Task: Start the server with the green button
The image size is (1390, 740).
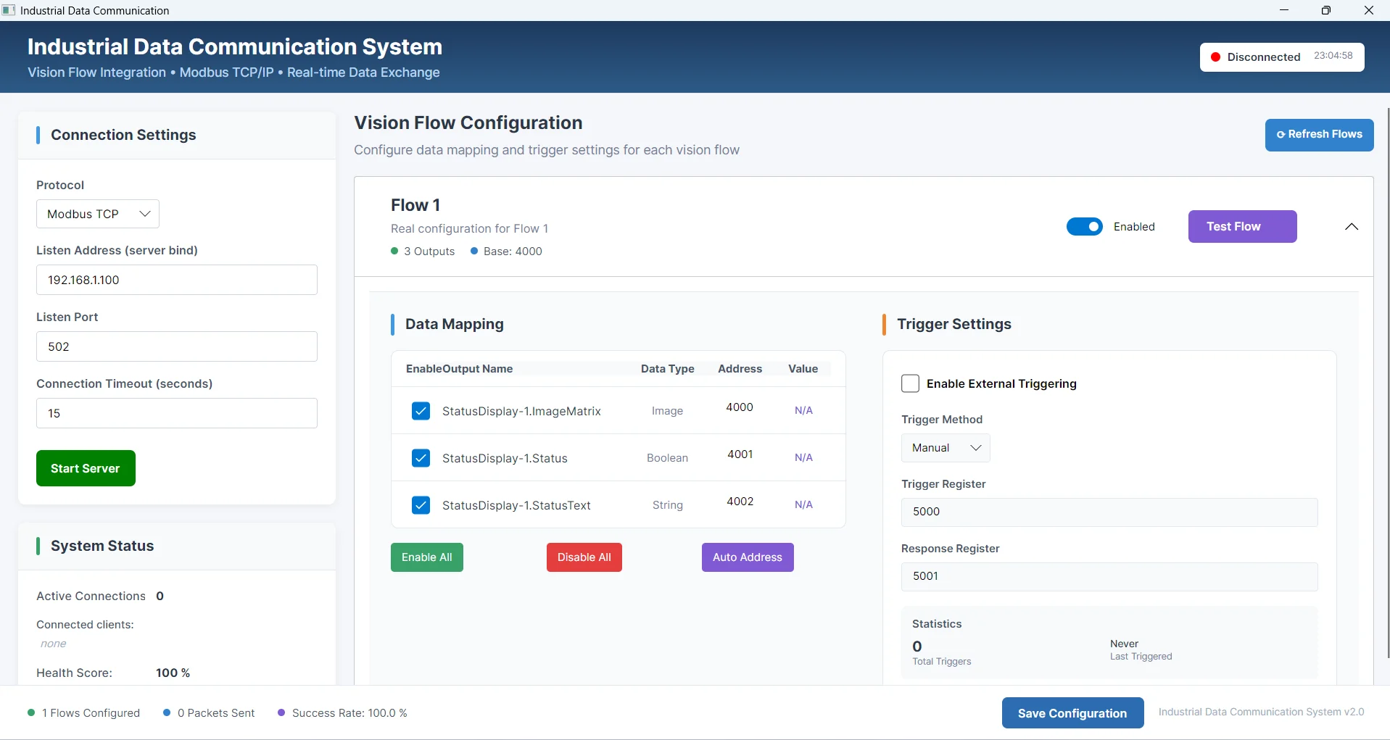Action: (86, 468)
